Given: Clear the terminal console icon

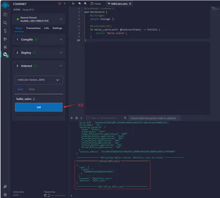Looking at the screenshot, I should coord(77,118).
